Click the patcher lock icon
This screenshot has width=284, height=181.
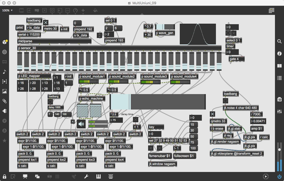point(5,176)
